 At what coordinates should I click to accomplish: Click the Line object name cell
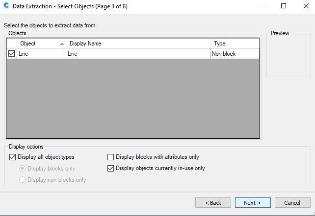pos(41,54)
